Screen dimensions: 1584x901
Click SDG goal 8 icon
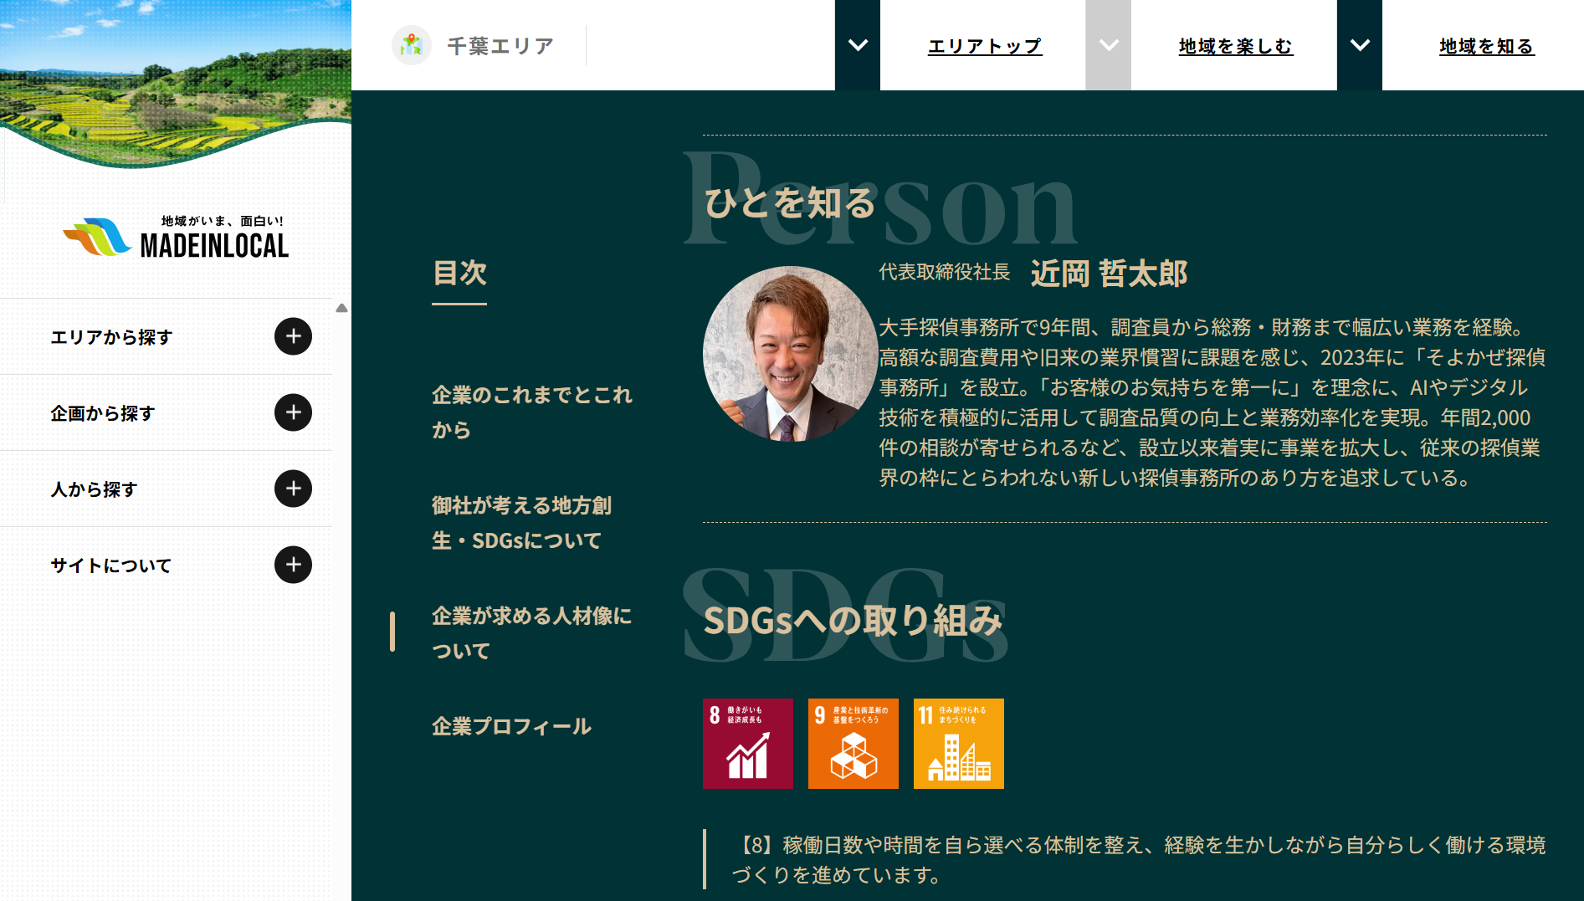tap(748, 744)
